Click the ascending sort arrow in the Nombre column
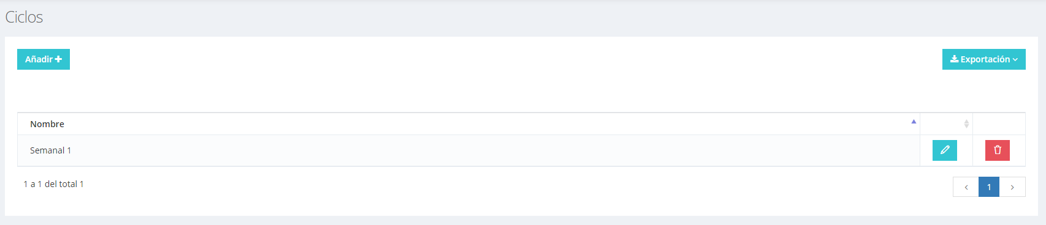1046x225 pixels. coord(914,122)
